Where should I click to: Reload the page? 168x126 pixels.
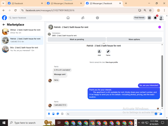point(15,10)
